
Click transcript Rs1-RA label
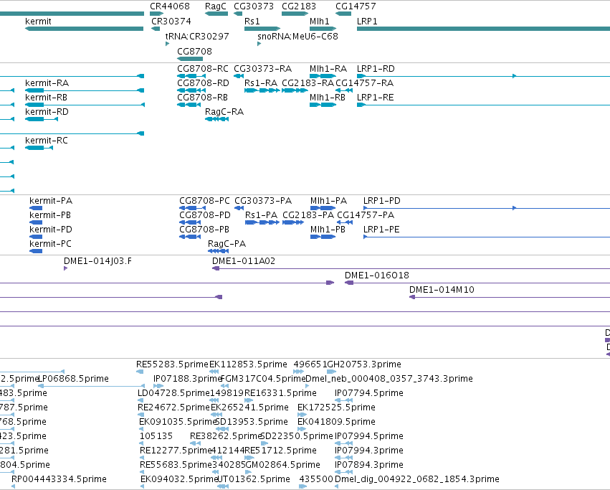coord(261,83)
